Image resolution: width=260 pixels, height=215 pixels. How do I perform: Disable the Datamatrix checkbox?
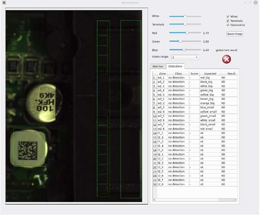(228, 25)
